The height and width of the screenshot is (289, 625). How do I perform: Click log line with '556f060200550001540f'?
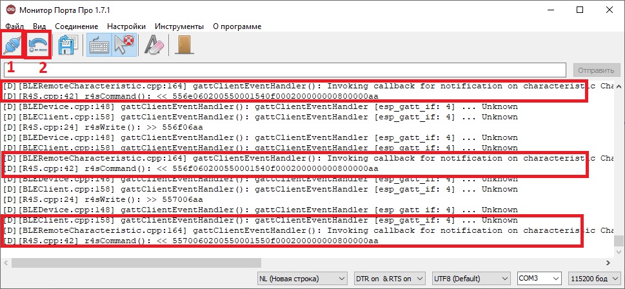click(190, 168)
